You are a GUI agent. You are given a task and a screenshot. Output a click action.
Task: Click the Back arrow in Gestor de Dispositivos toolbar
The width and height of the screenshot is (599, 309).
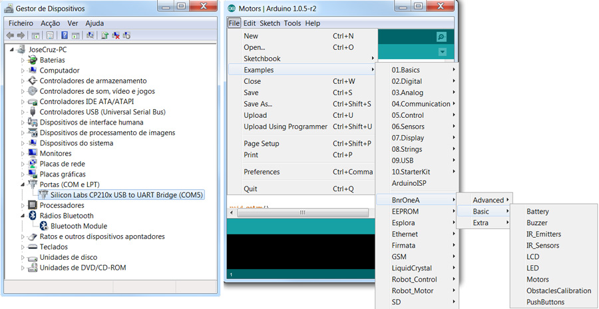pyautogui.click(x=10, y=35)
